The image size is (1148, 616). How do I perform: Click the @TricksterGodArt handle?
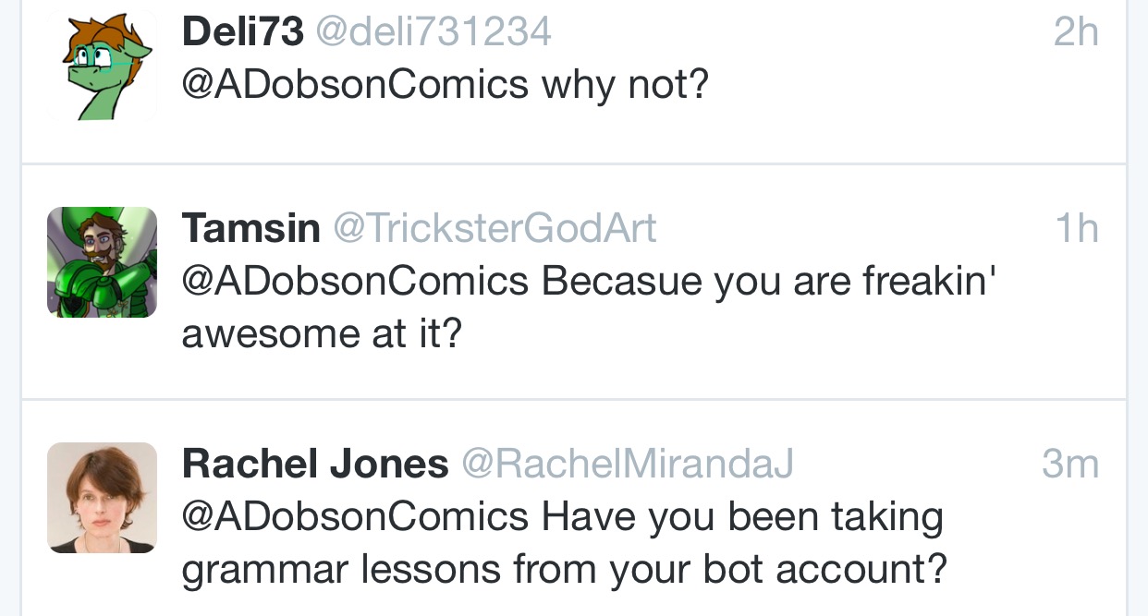495,227
